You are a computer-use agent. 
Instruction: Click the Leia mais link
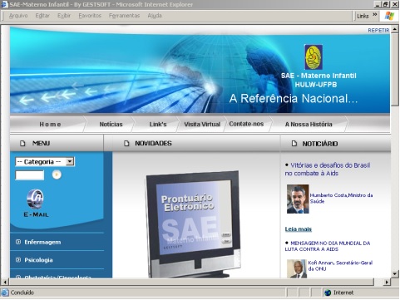pos(299,229)
